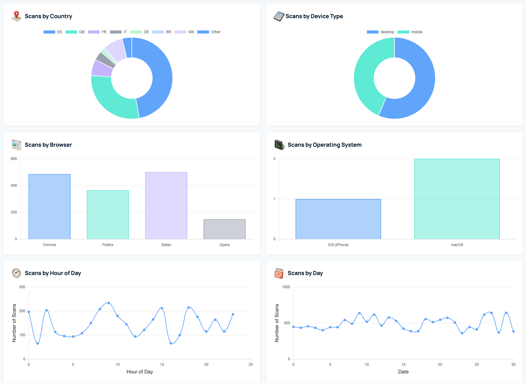Viewport: 526px width, 383px height.
Task: Click the Safari bar
Action: 166,205
